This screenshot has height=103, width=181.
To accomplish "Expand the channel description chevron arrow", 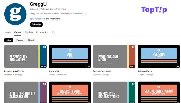I will pyautogui.click(x=86, y=14).
